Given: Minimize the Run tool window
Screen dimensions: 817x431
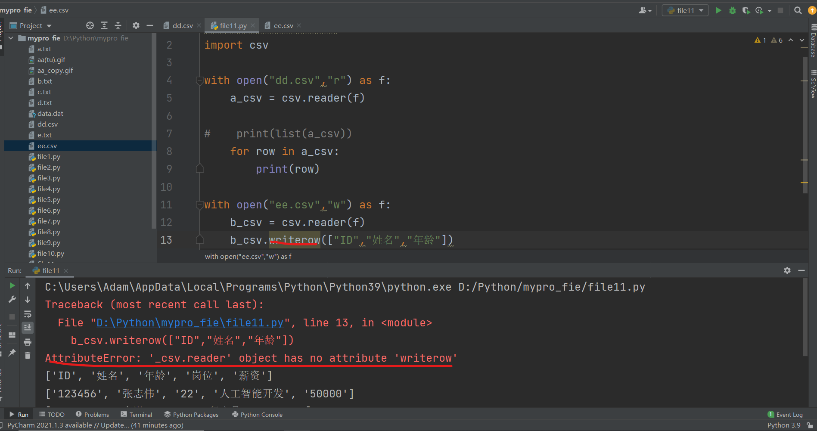Looking at the screenshot, I should (x=801, y=270).
